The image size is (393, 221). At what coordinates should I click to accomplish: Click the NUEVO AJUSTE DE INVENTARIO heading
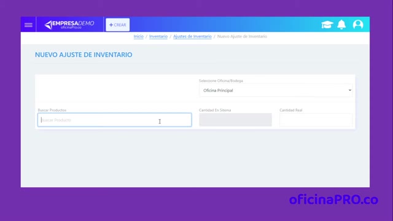click(84, 55)
